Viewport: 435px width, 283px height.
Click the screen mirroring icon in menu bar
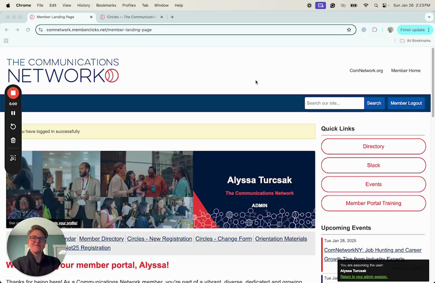point(343,5)
